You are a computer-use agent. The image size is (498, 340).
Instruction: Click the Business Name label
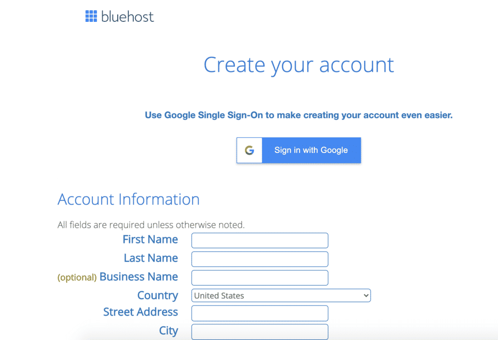139,277
